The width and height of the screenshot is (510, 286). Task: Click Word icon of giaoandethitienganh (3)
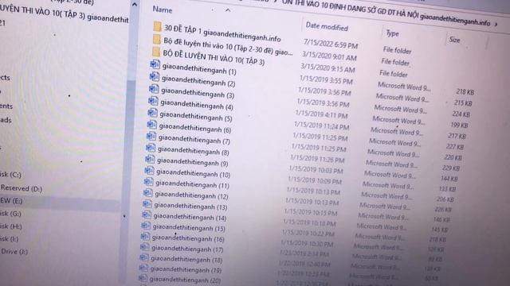154,88
